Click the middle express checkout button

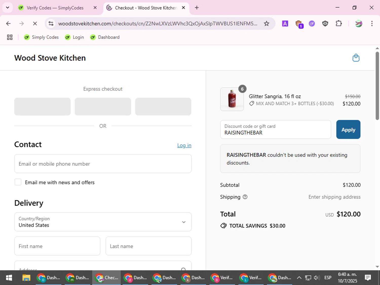coord(103,107)
